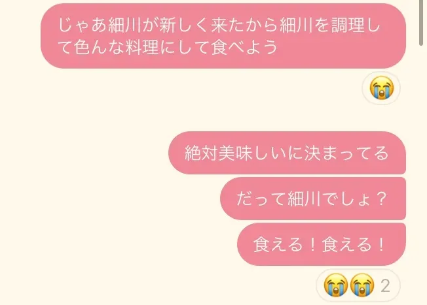Select the long message starting with じゃあ細川が
427x305 pixels.
pyautogui.click(x=223, y=36)
